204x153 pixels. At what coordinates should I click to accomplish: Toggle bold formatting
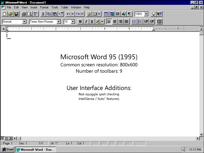tap(80, 21)
